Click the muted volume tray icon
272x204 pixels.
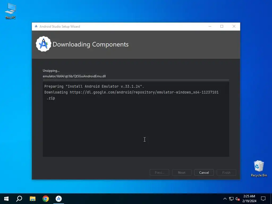[237, 199]
